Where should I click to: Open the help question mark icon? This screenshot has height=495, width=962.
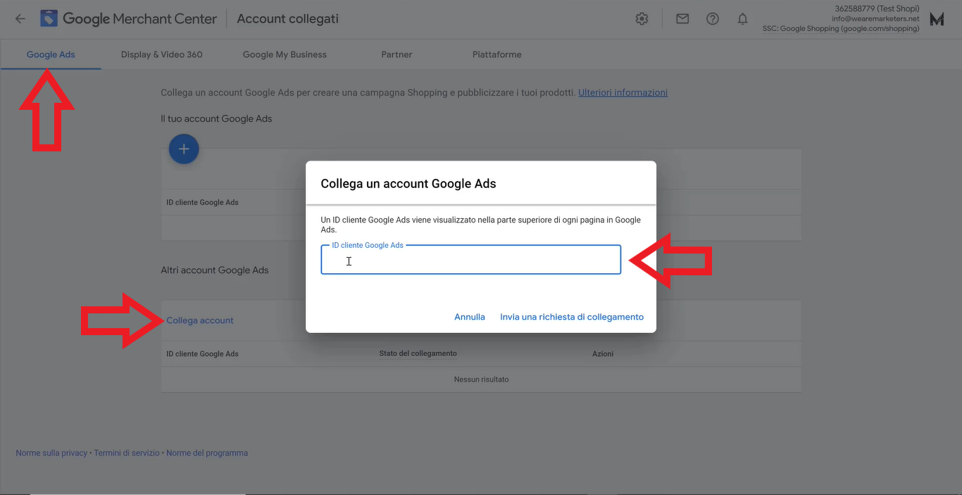[713, 19]
